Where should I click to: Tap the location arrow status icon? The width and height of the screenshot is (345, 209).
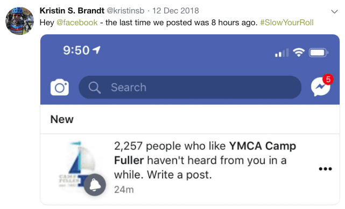pos(96,50)
